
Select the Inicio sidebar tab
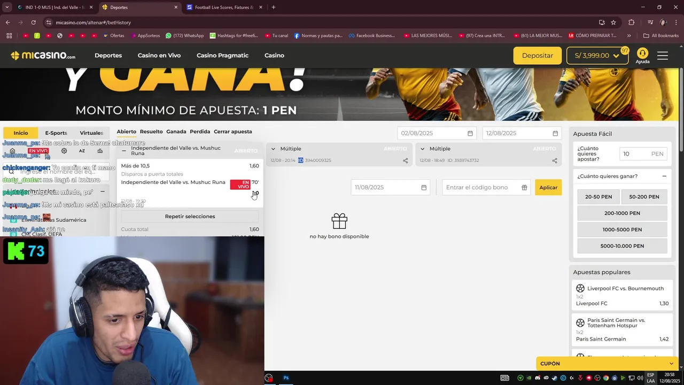21,133
